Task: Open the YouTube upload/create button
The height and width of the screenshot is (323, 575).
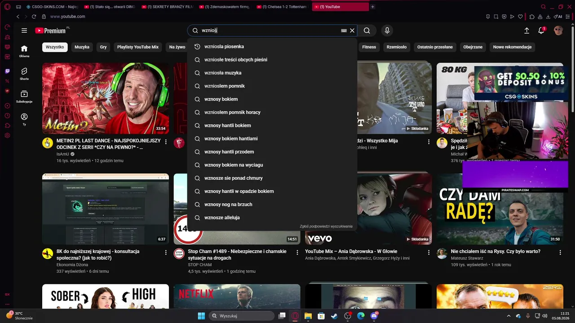Action: click(x=526, y=31)
